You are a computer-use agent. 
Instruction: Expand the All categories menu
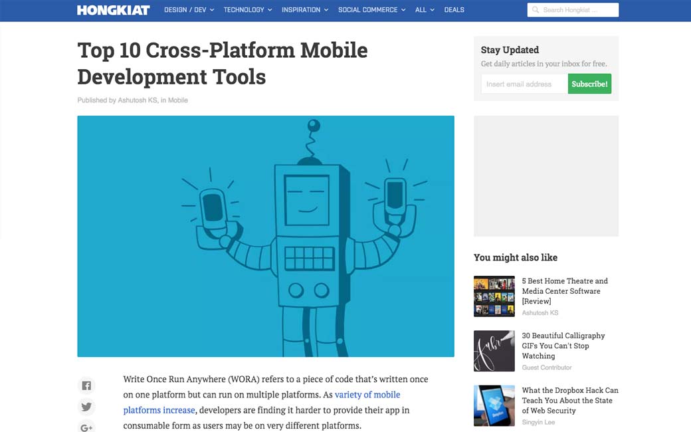425,10
